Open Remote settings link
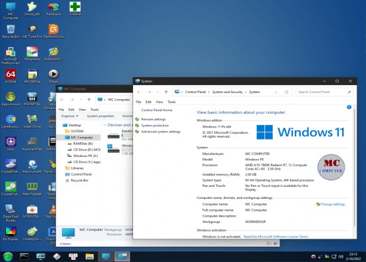 pos(153,119)
